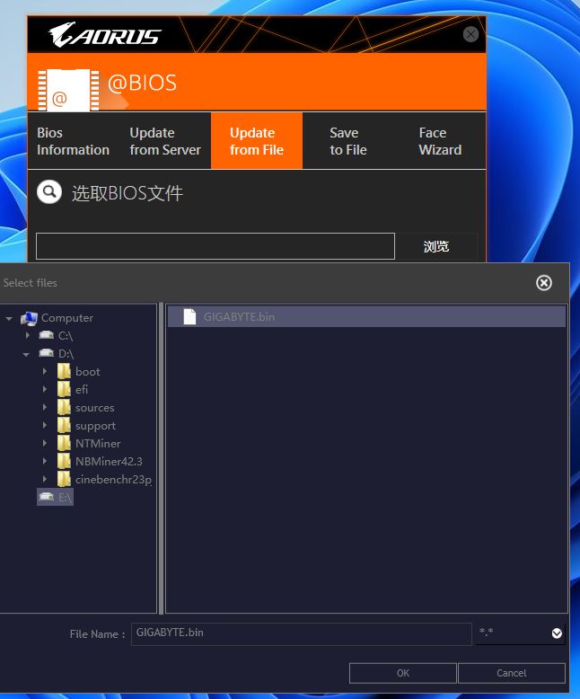
Task: Open Update from Server tab
Action: tap(165, 141)
